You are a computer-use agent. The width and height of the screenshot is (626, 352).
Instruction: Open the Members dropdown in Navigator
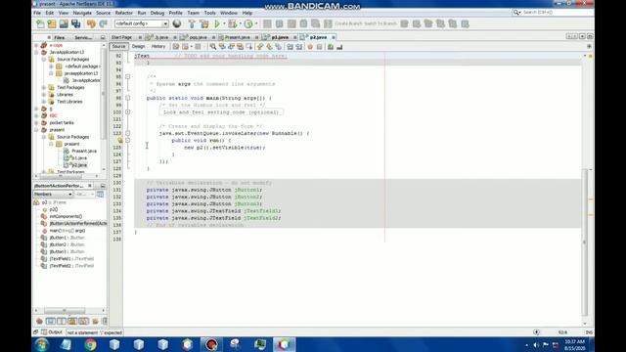(x=53, y=194)
